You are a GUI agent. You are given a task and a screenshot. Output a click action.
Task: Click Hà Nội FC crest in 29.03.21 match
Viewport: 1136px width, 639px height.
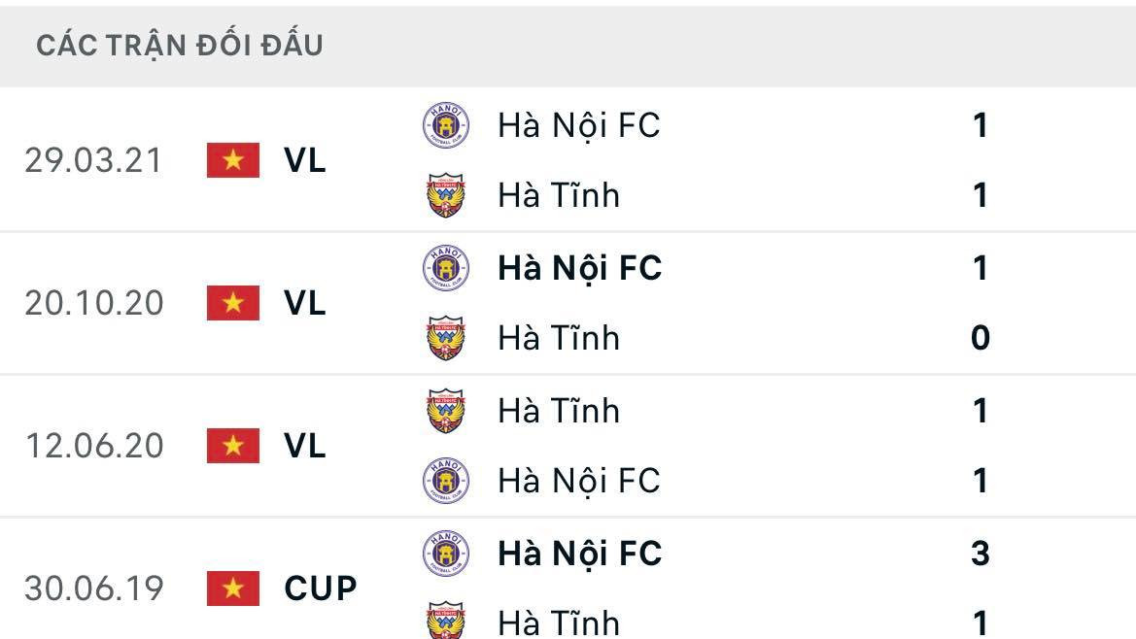coord(446,125)
